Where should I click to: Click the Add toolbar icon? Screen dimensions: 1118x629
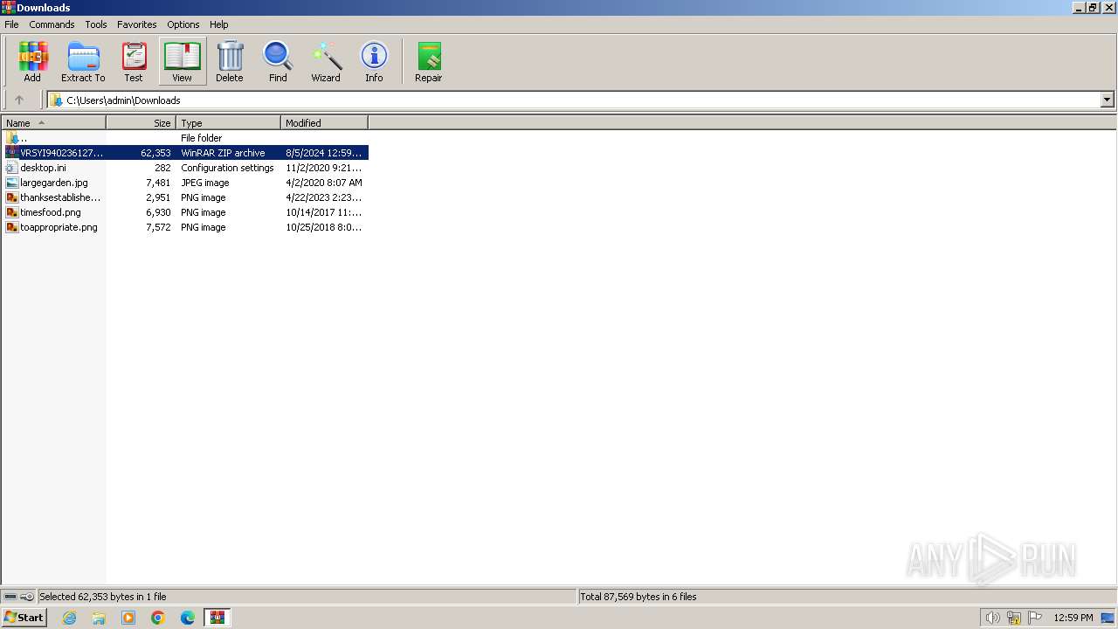[32, 61]
